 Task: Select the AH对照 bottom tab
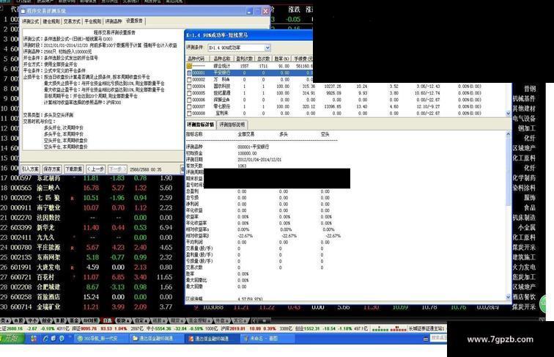tap(90, 320)
